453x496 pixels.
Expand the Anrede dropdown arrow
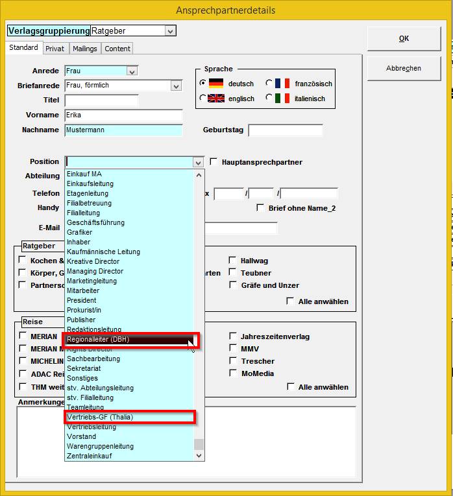click(132, 71)
